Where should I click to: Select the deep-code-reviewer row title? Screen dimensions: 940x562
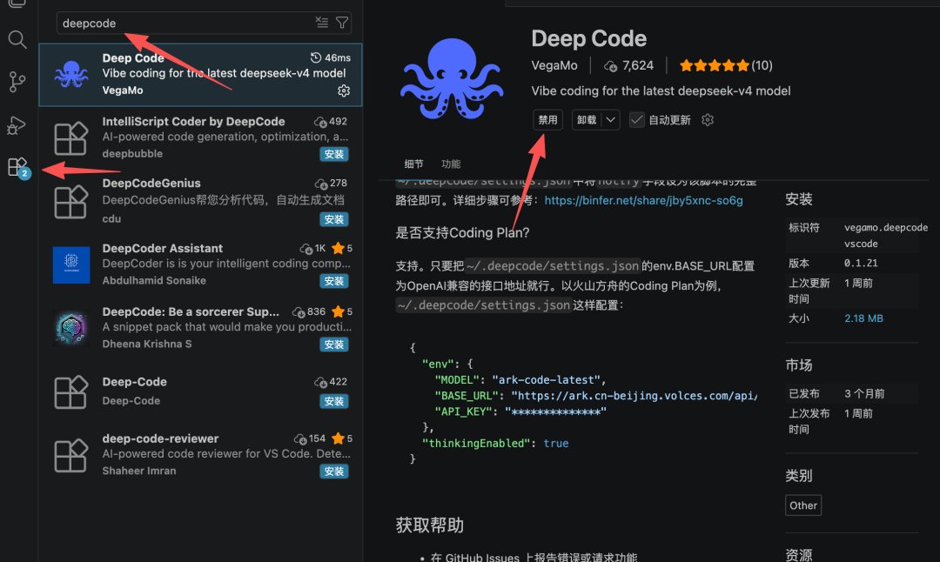click(x=160, y=438)
